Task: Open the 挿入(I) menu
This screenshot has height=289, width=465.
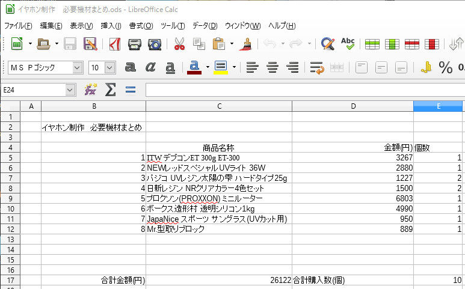Action: tap(111, 26)
